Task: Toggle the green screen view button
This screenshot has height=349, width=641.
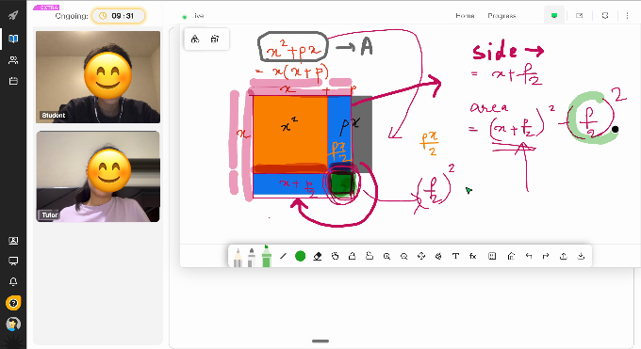Action: pyautogui.click(x=554, y=15)
